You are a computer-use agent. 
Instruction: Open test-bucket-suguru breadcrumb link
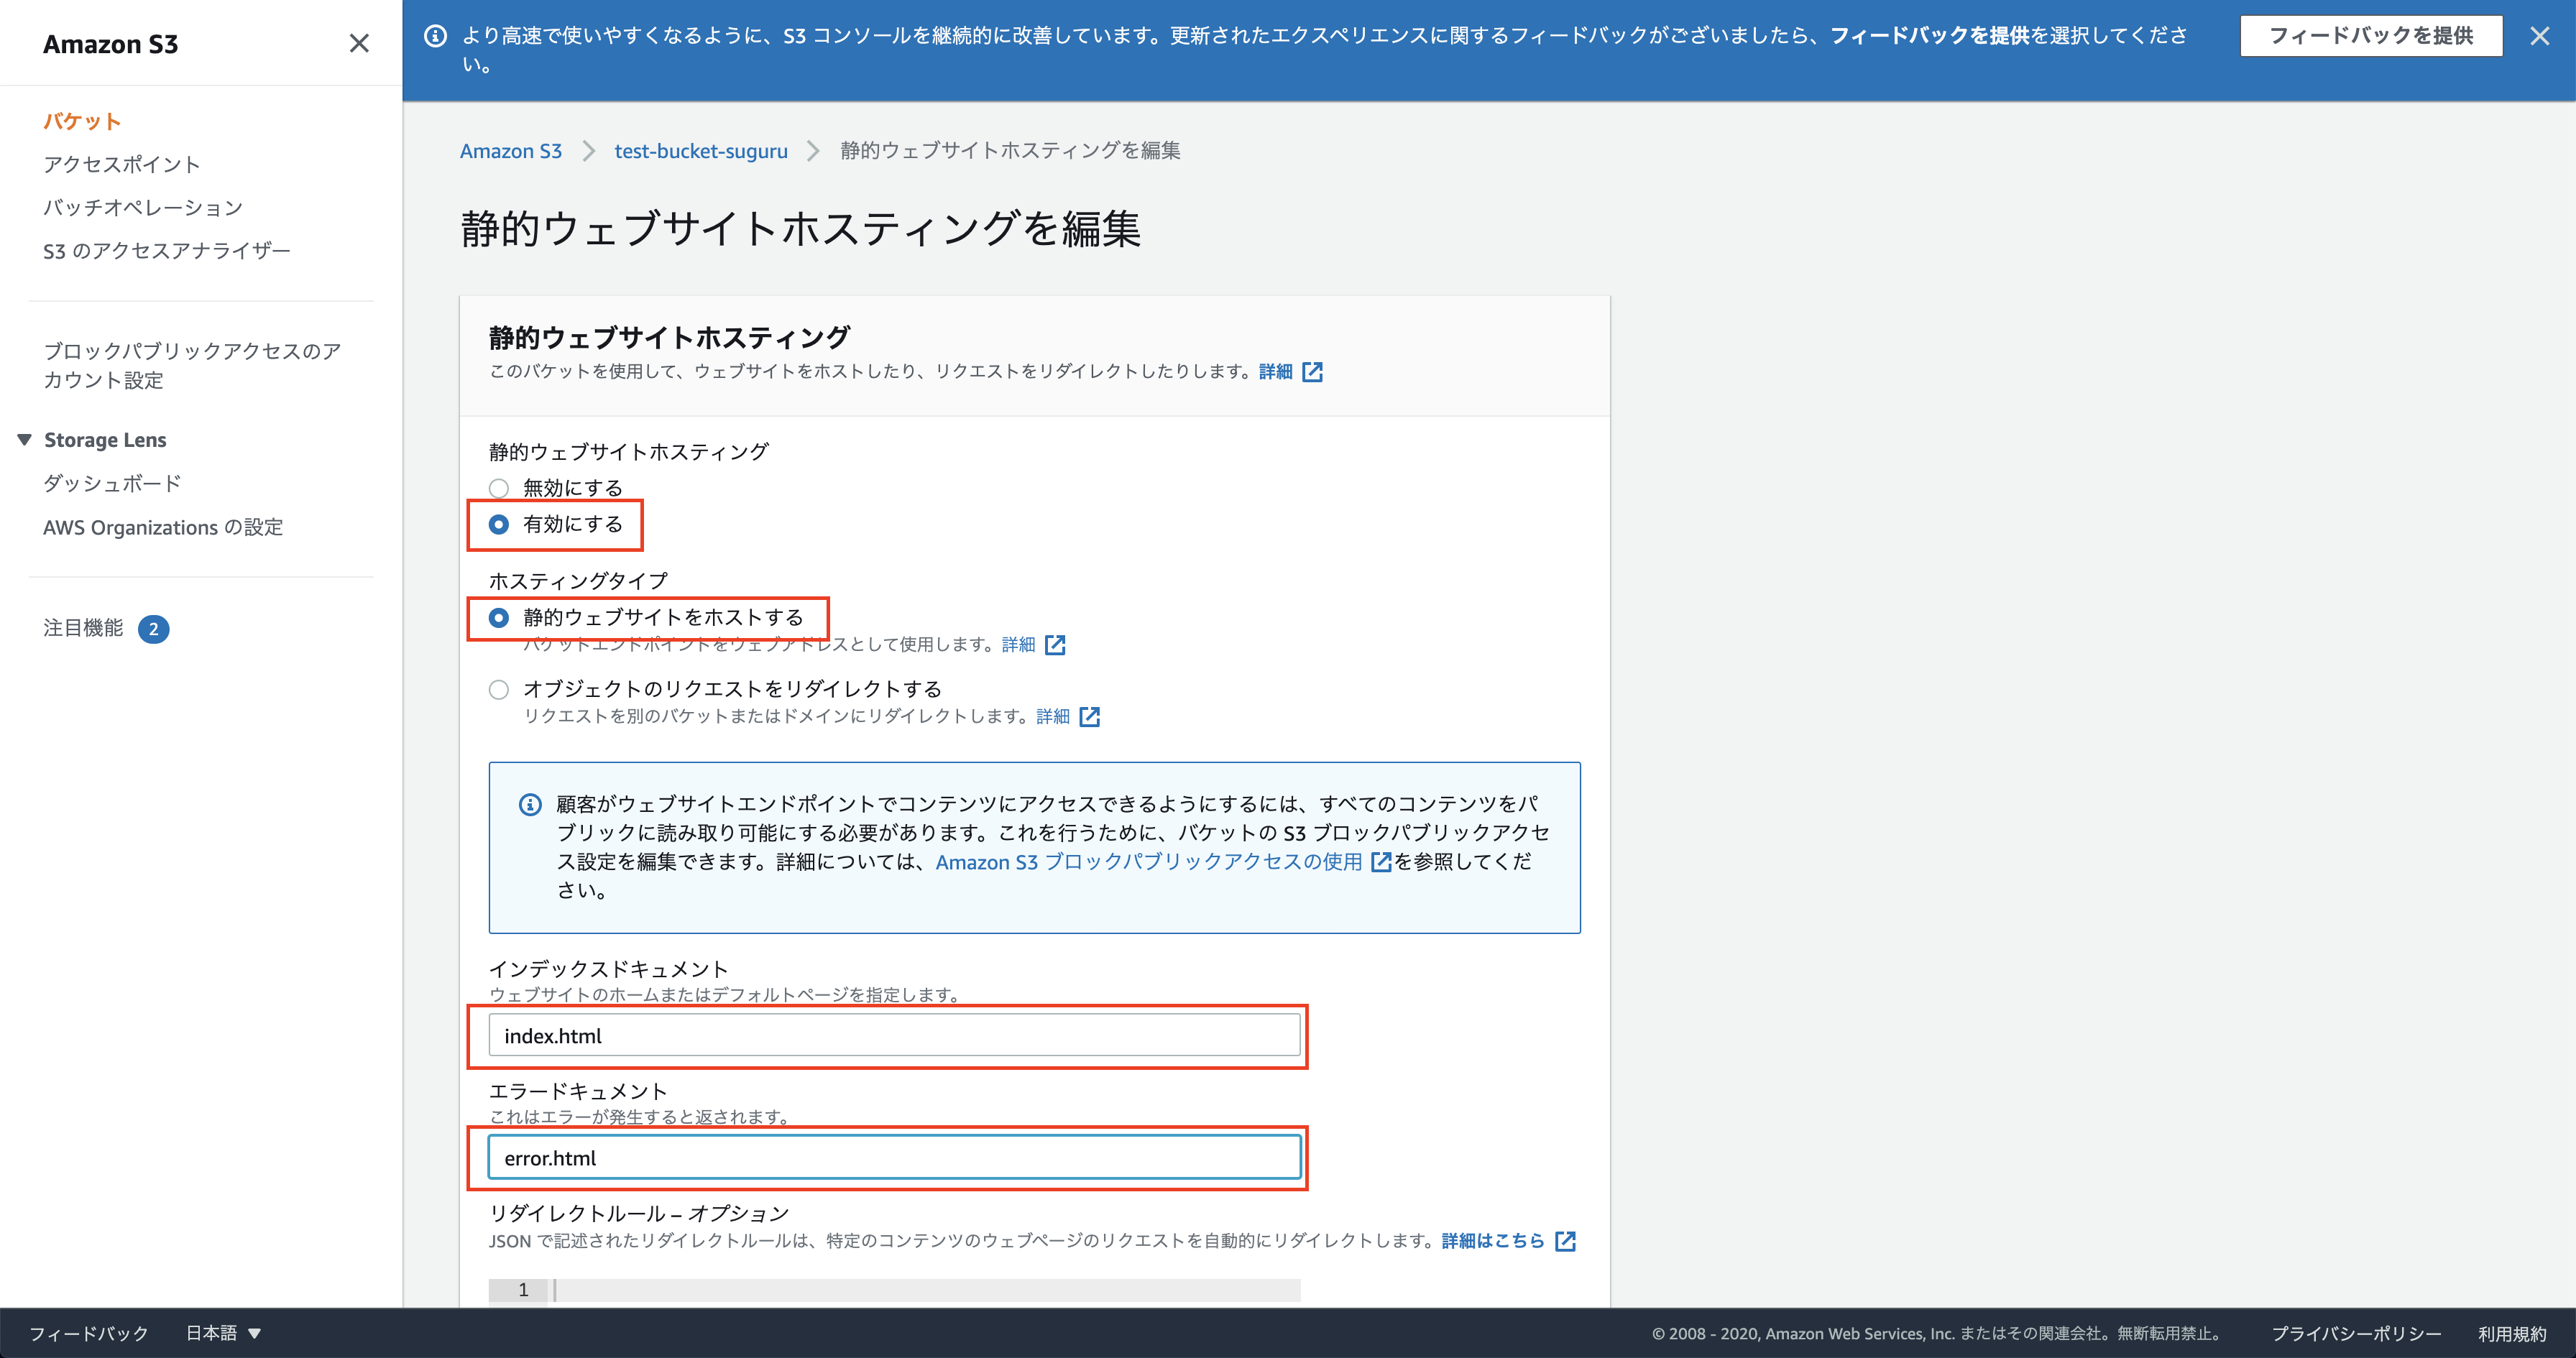[700, 151]
